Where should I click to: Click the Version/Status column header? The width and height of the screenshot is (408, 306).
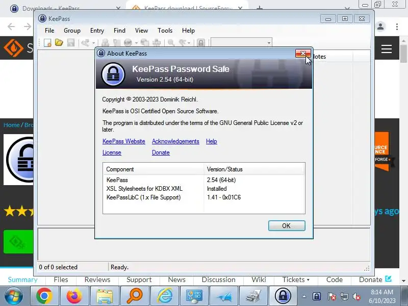(254, 169)
